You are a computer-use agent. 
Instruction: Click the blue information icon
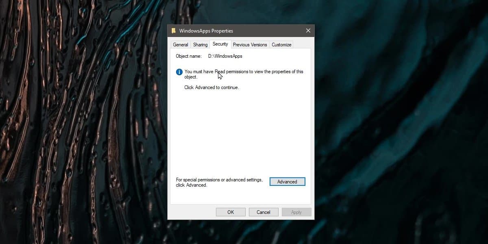click(x=179, y=72)
